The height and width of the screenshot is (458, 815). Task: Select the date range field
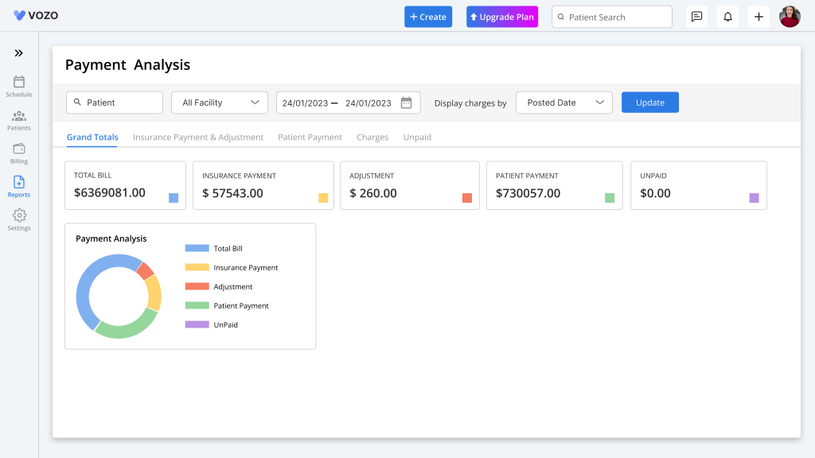349,103
